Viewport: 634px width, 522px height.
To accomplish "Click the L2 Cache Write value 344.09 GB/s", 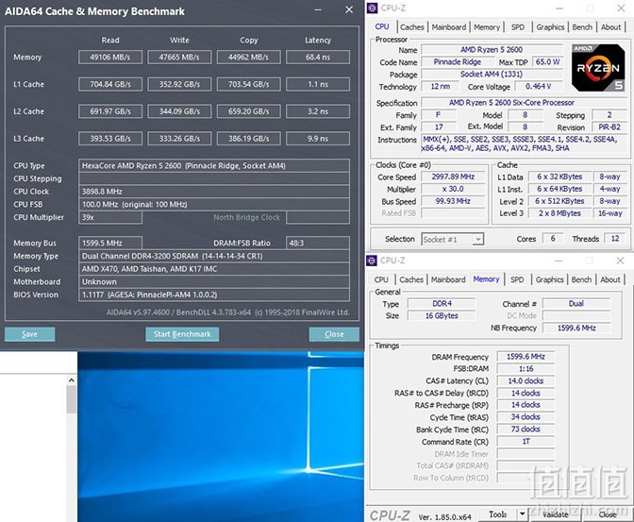I will tap(179, 111).
